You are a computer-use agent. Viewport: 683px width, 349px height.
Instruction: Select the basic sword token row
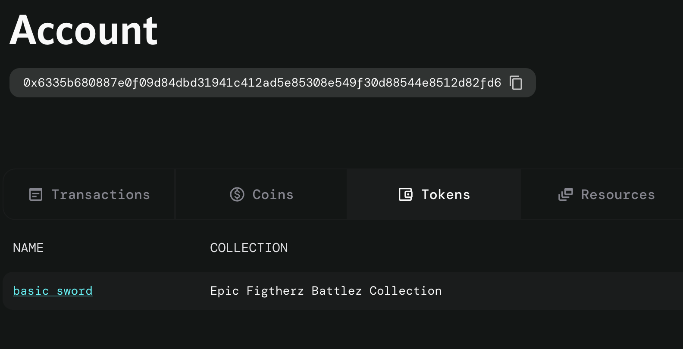coord(343,291)
